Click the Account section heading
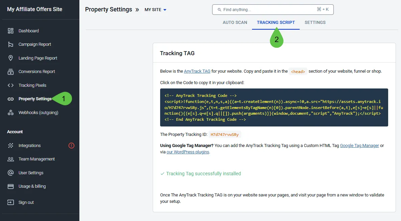This screenshot has width=401, height=221. [15, 132]
